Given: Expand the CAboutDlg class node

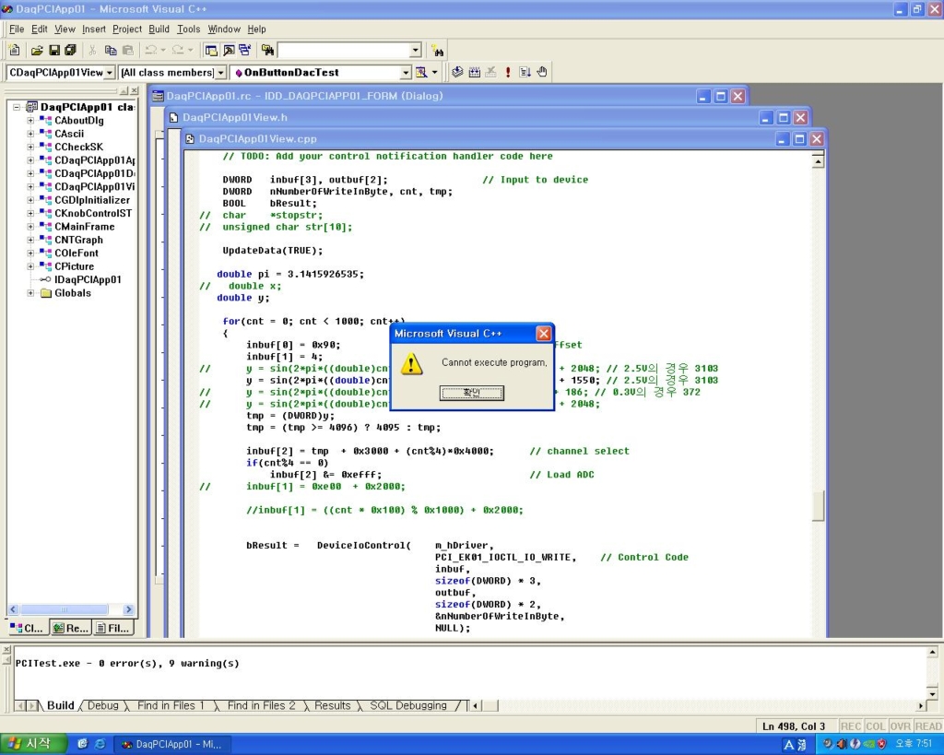Looking at the screenshot, I should point(30,121).
